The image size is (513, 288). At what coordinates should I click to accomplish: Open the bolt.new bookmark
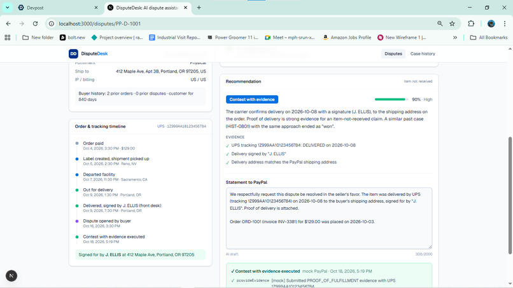pyautogui.click(x=73, y=38)
